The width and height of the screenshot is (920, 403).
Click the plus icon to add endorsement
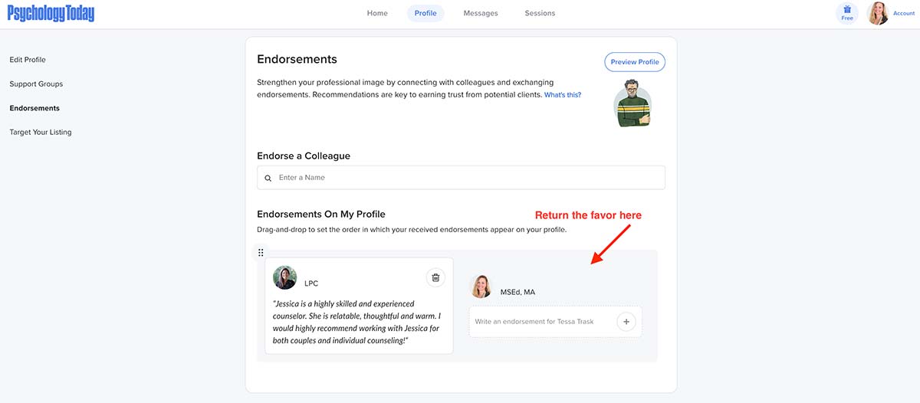point(626,322)
